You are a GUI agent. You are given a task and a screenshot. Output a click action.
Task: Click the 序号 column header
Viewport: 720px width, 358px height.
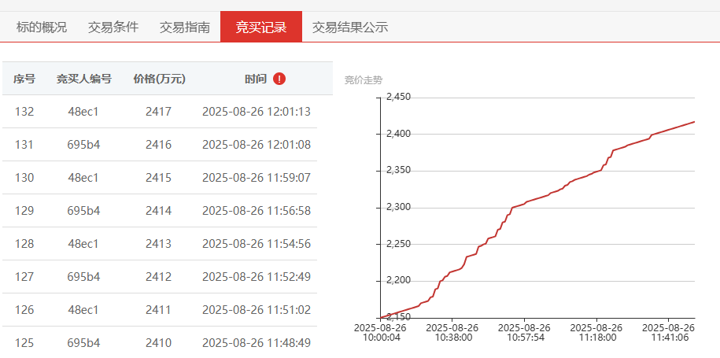(24, 79)
